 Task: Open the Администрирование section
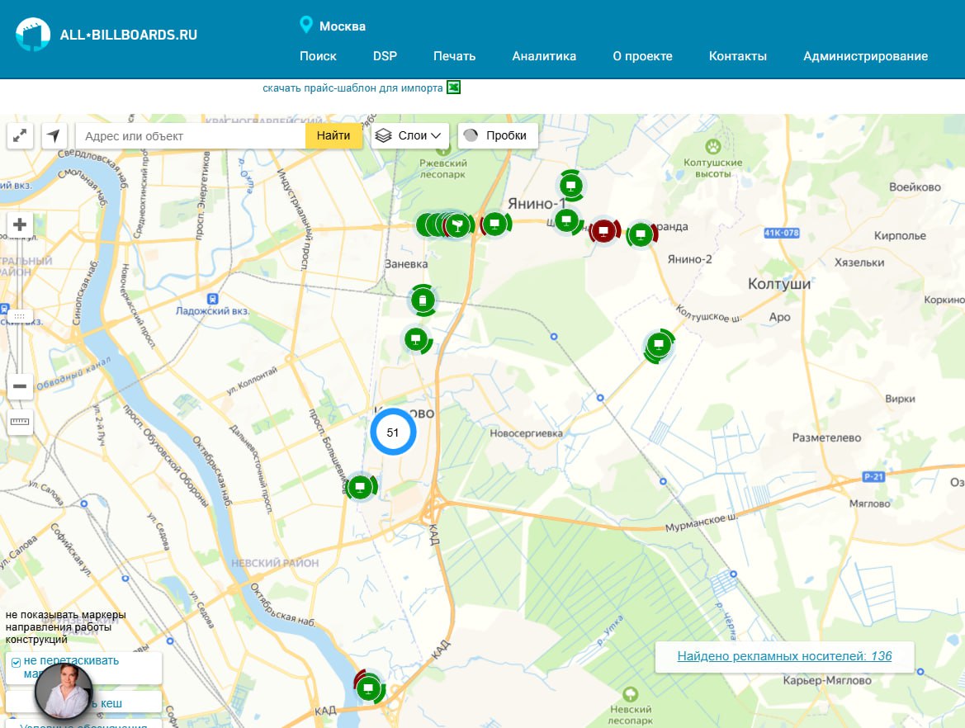(x=865, y=56)
